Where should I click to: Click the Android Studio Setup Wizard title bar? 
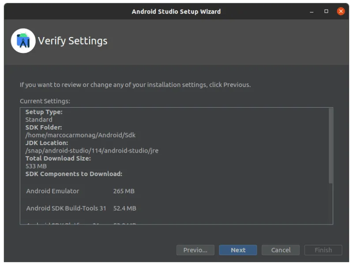[176, 11]
